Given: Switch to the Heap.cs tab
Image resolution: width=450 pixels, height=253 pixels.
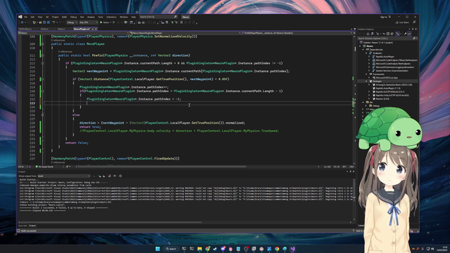Looking at the screenshot, I should (x=61, y=29).
